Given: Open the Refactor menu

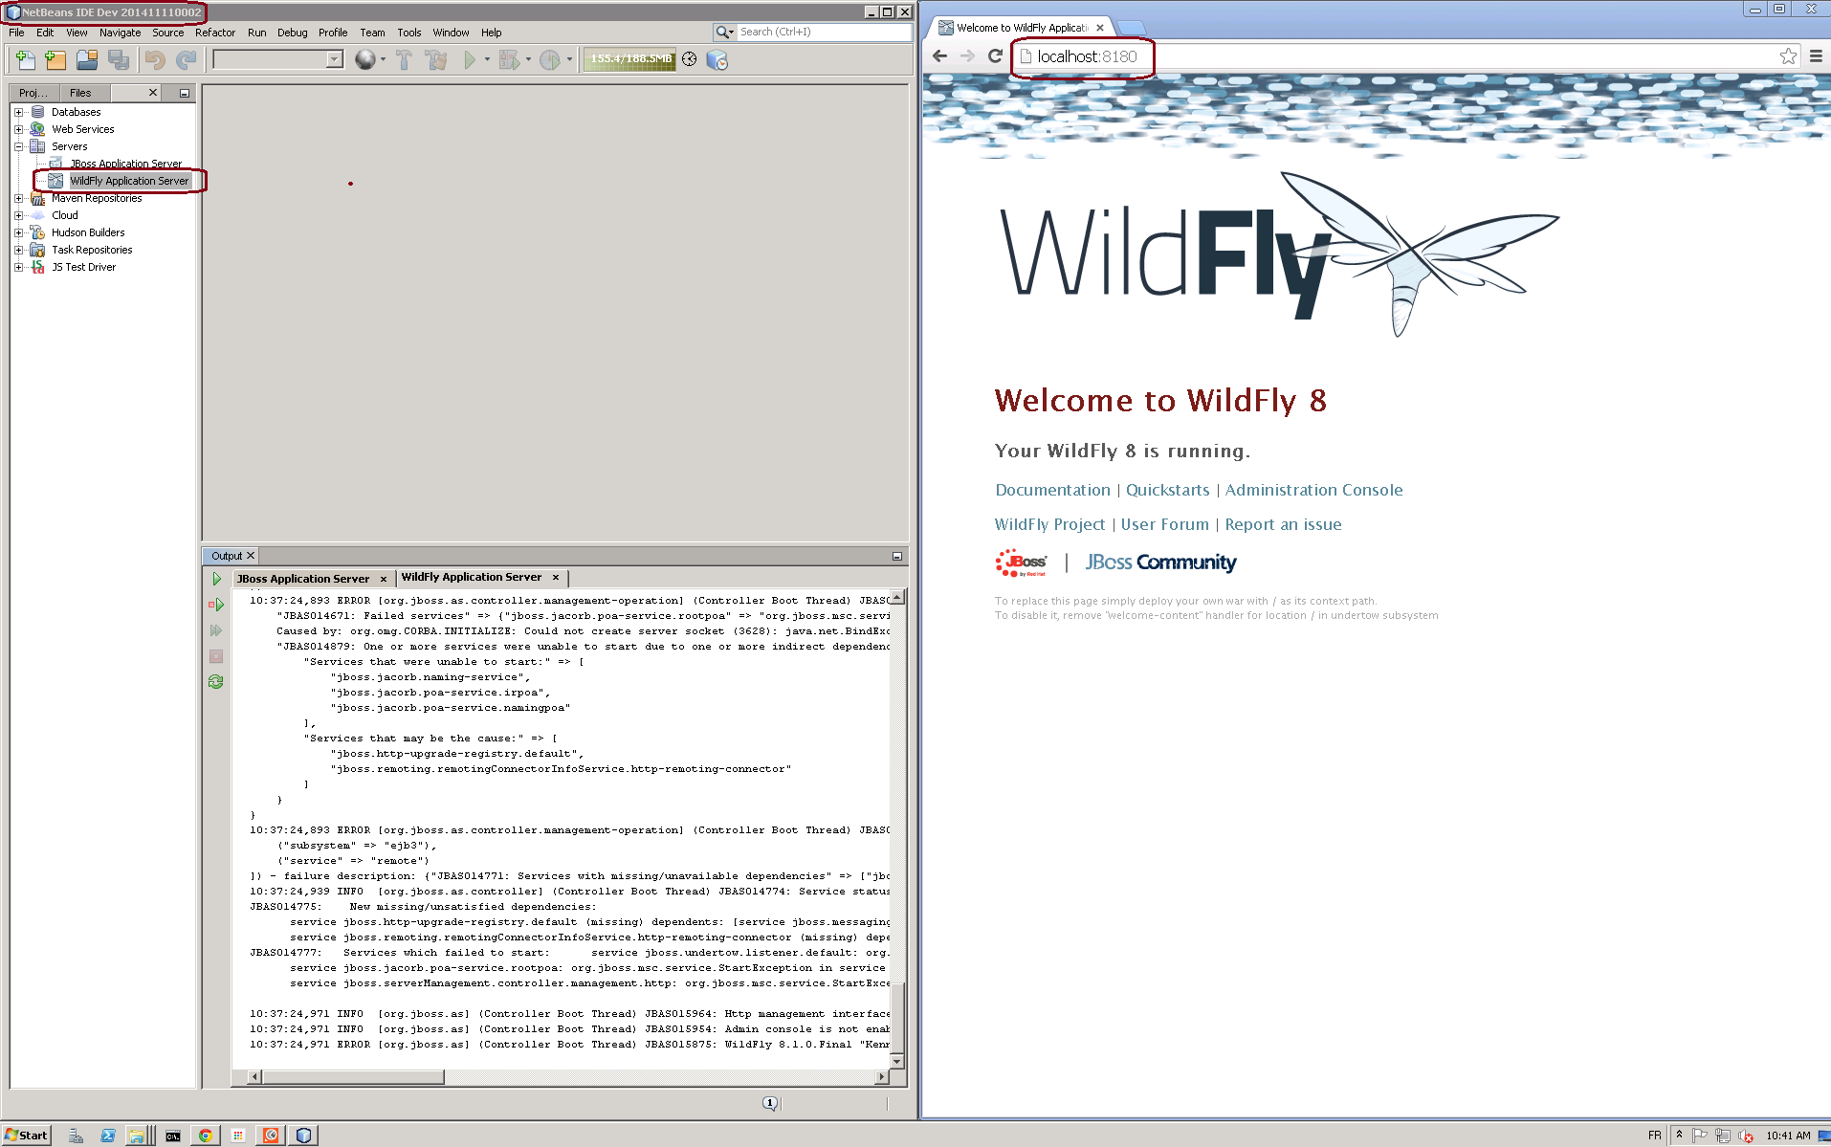Looking at the screenshot, I should (x=215, y=33).
